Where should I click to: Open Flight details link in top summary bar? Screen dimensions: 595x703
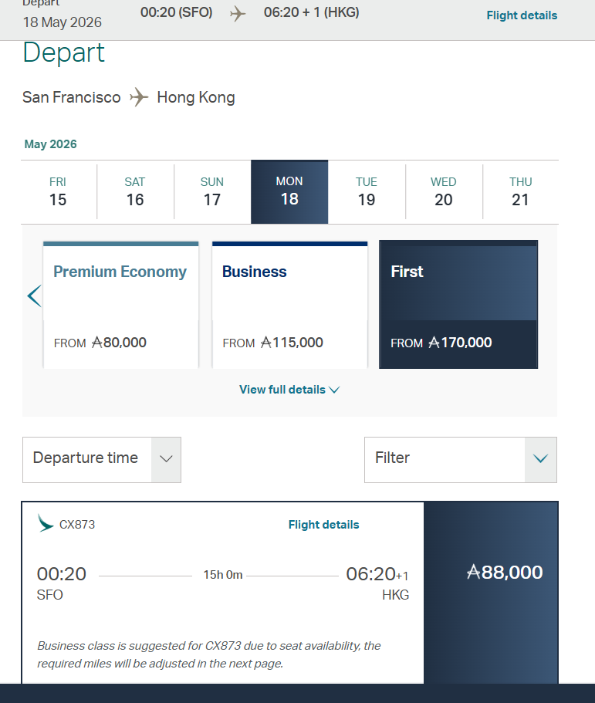(522, 15)
